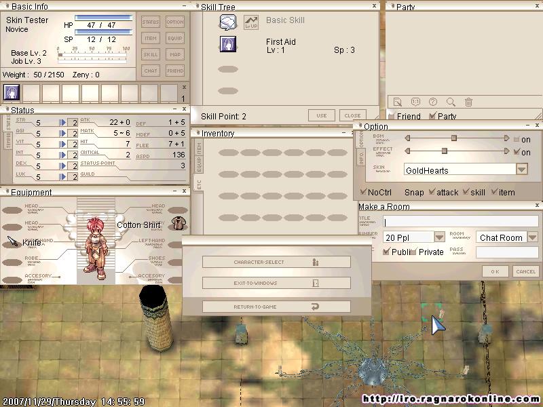Switch to the ETC tab in Inventory
543x407 pixels.
click(x=199, y=184)
